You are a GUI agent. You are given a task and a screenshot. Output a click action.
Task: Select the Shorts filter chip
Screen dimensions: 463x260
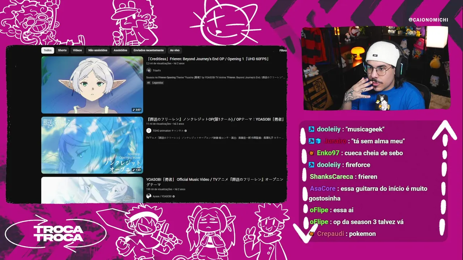[62, 50]
